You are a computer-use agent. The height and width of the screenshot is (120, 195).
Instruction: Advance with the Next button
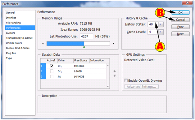[x=180, y=34]
